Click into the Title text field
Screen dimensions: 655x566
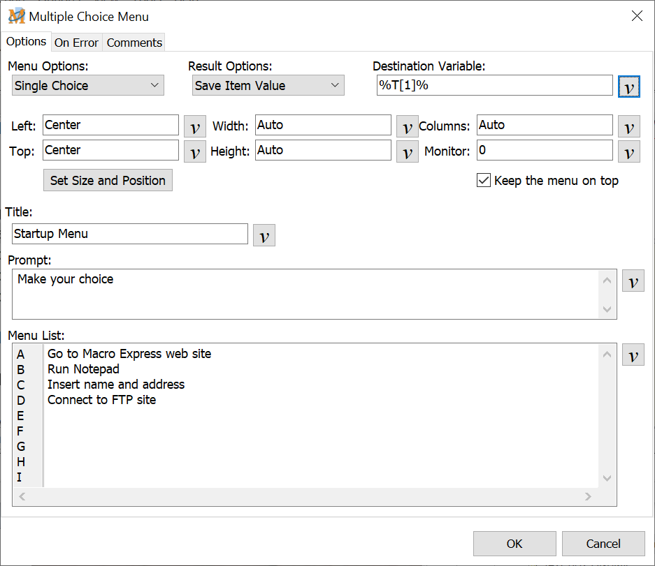(130, 234)
